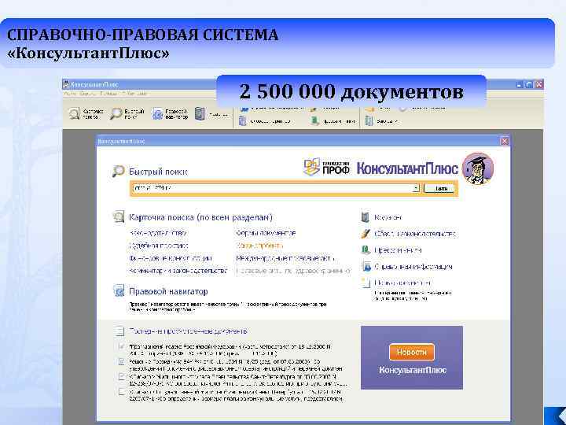
Task: Click document icon beside Решение Президиума ВАС entry
Action: [x=121, y=361]
